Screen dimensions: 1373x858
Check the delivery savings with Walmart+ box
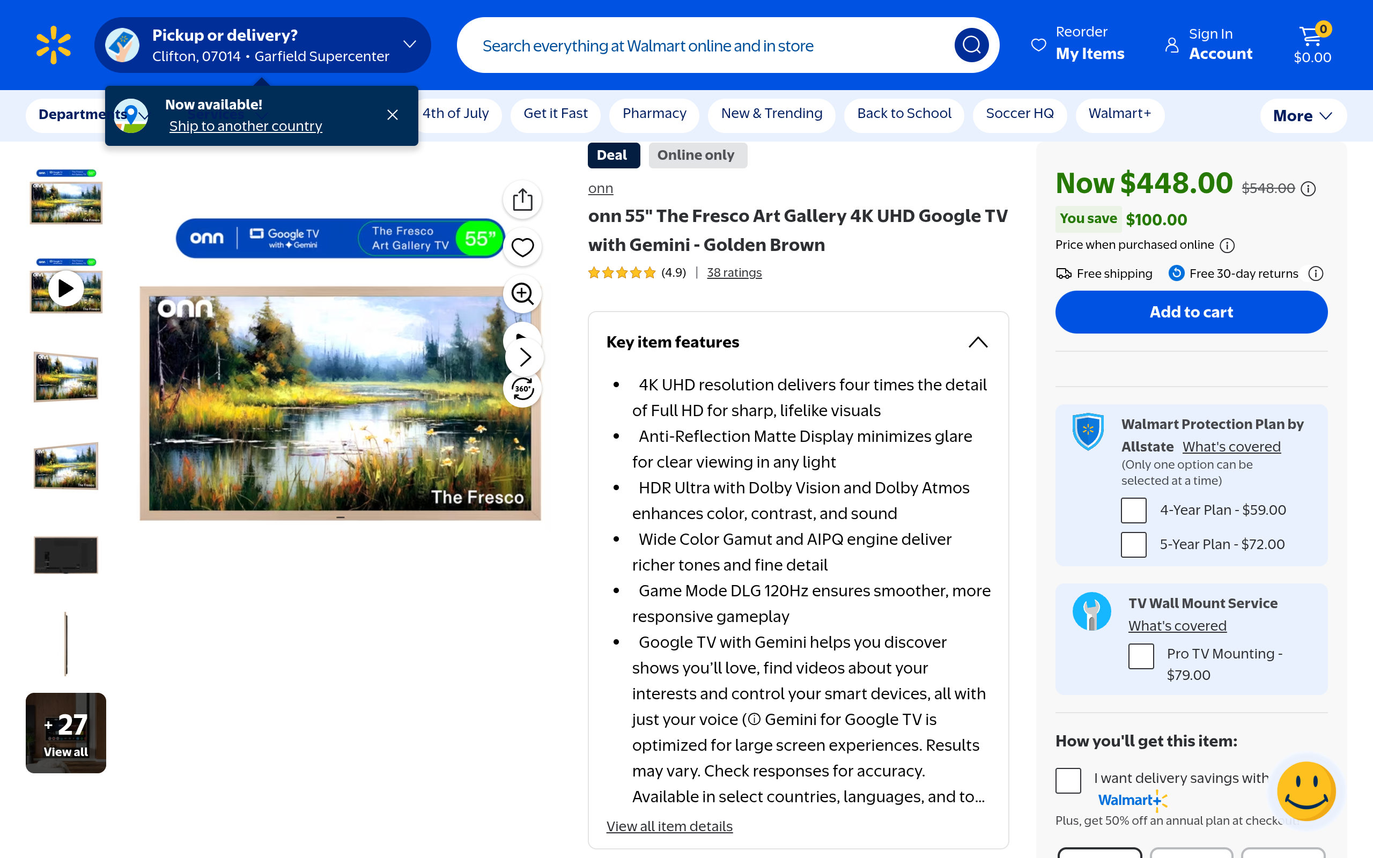tap(1068, 780)
